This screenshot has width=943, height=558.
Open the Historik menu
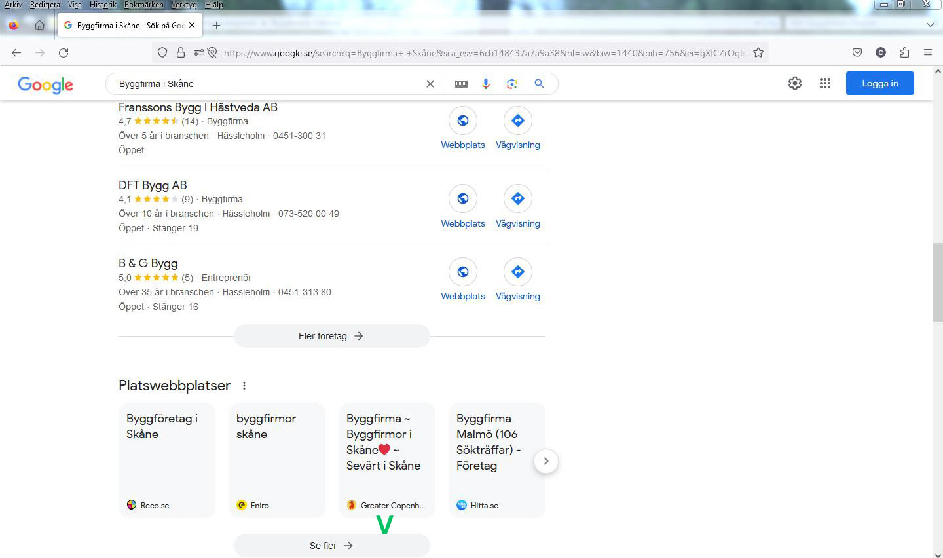point(103,5)
